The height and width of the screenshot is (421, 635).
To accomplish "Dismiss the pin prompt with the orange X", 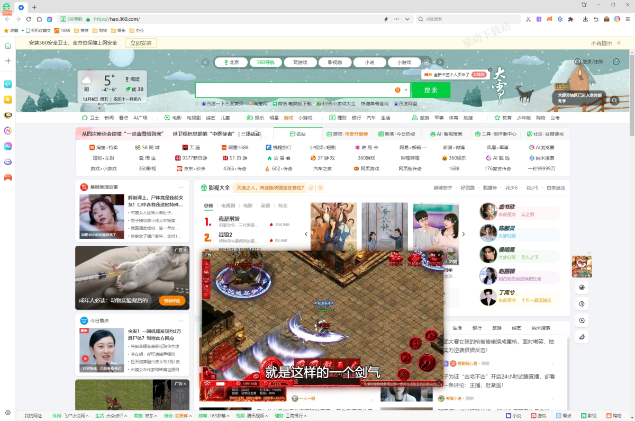I will pyautogui.click(x=320, y=188).
